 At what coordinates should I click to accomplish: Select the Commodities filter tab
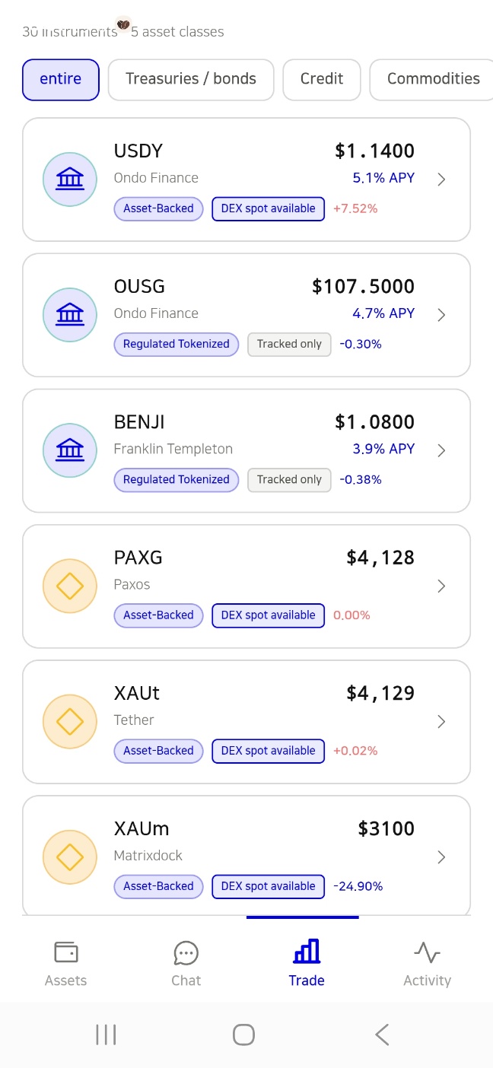tap(433, 79)
